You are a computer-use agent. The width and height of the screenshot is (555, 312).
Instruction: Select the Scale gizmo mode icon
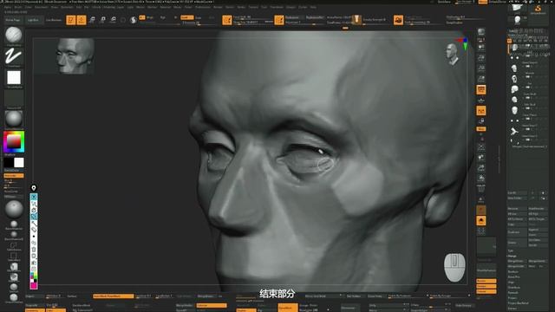[x=103, y=20]
